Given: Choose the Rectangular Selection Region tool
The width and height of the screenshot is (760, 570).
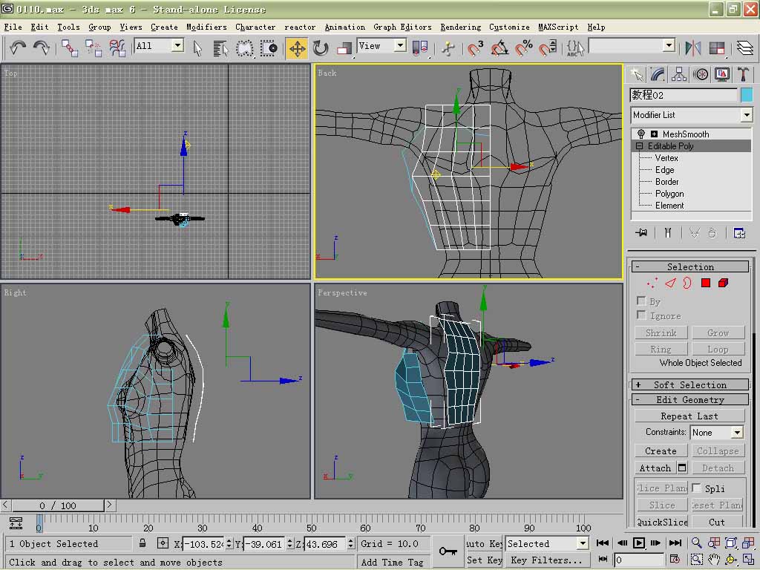Looking at the screenshot, I should 244,48.
